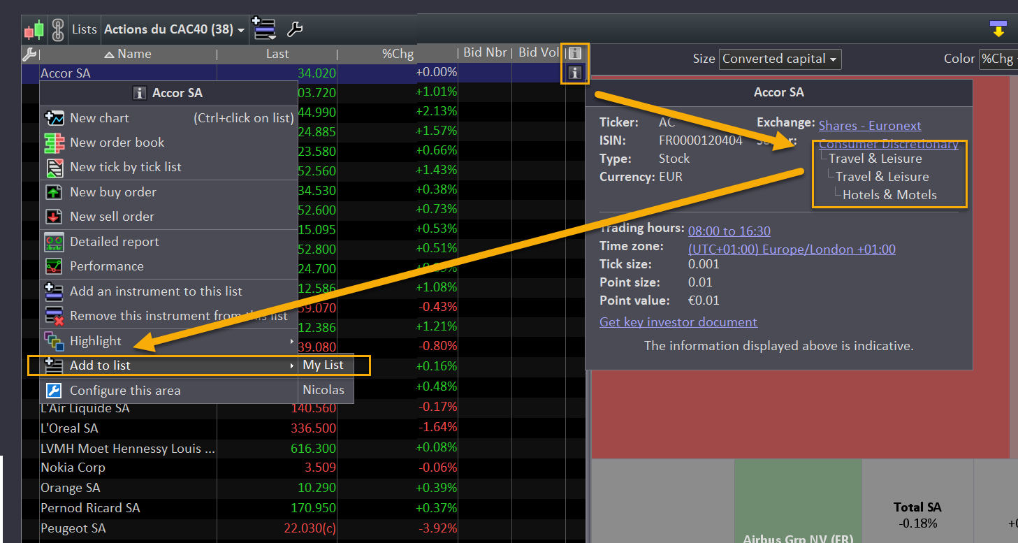Click the info icon in the column header row

[574, 53]
